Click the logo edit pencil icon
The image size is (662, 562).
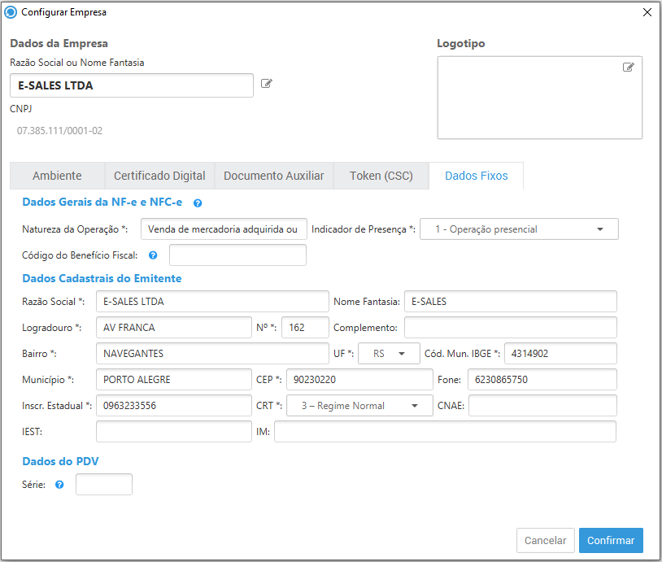coord(628,68)
